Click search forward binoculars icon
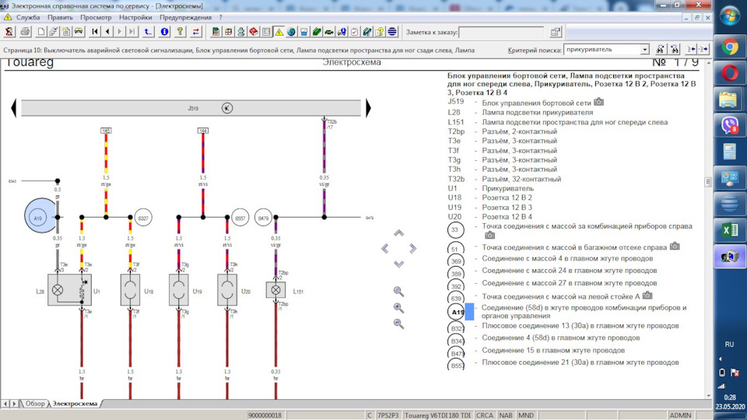Image resolution: width=747 pixels, height=420 pixels. pos(661,49)
